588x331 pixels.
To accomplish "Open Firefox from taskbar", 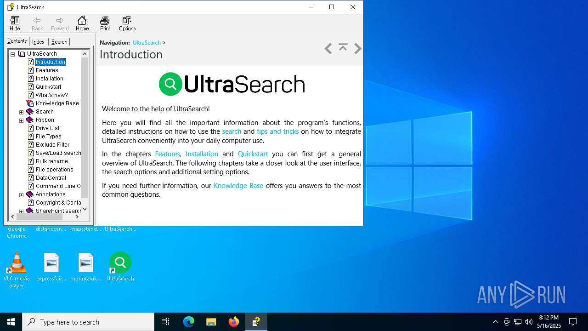I will (x=234, y=322).
